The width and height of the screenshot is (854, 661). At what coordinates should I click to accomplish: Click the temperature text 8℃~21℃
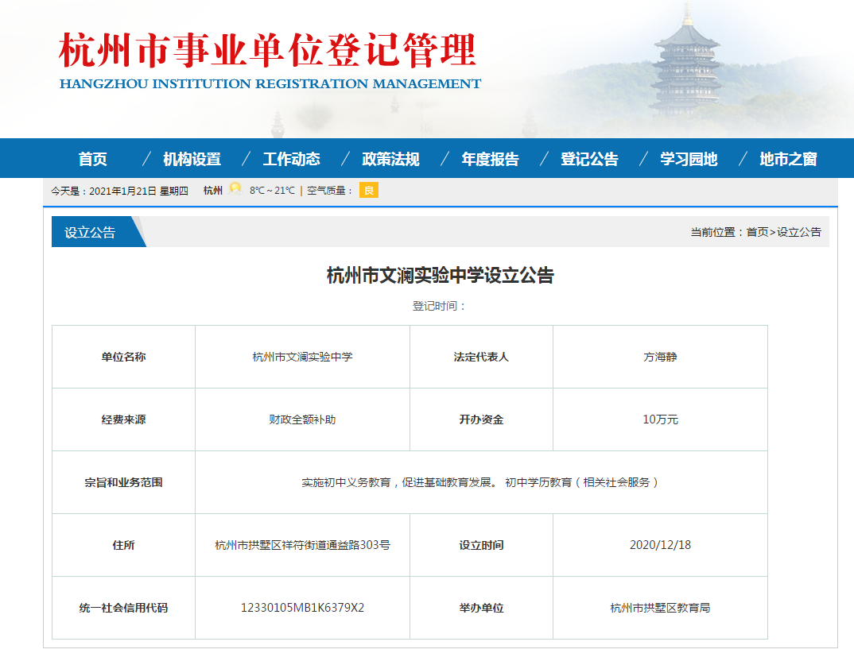pos(272,191)
